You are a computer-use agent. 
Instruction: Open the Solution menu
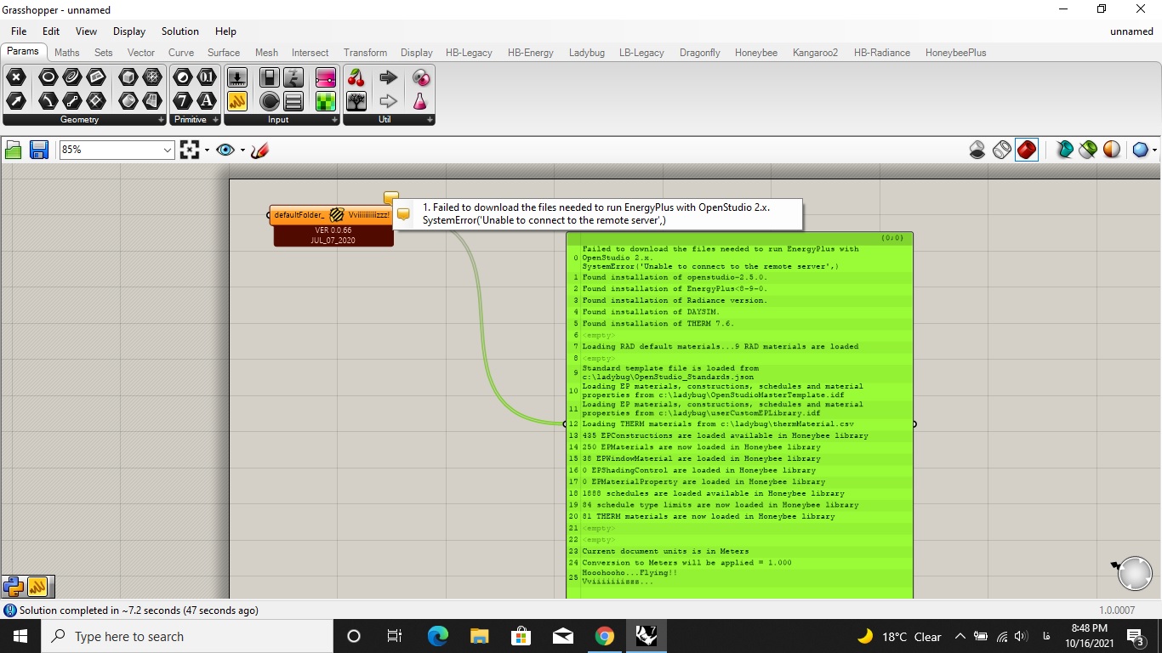pos(180,31)
